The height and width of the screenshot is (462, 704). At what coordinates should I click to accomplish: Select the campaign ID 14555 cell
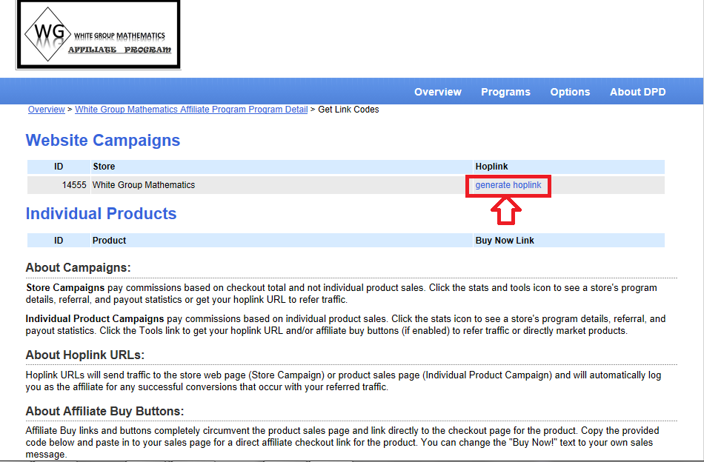click(x=59, y=185)
